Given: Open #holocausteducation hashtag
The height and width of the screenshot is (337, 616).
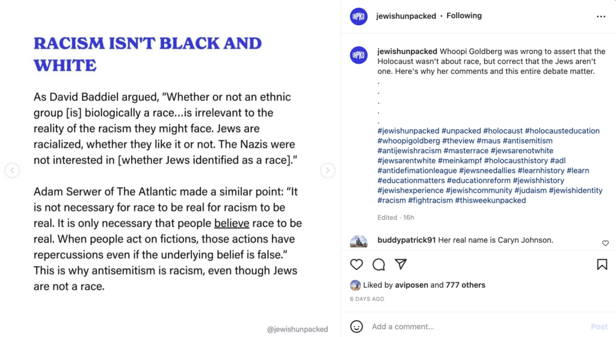Looking at the screenshot, I should 562,130.
